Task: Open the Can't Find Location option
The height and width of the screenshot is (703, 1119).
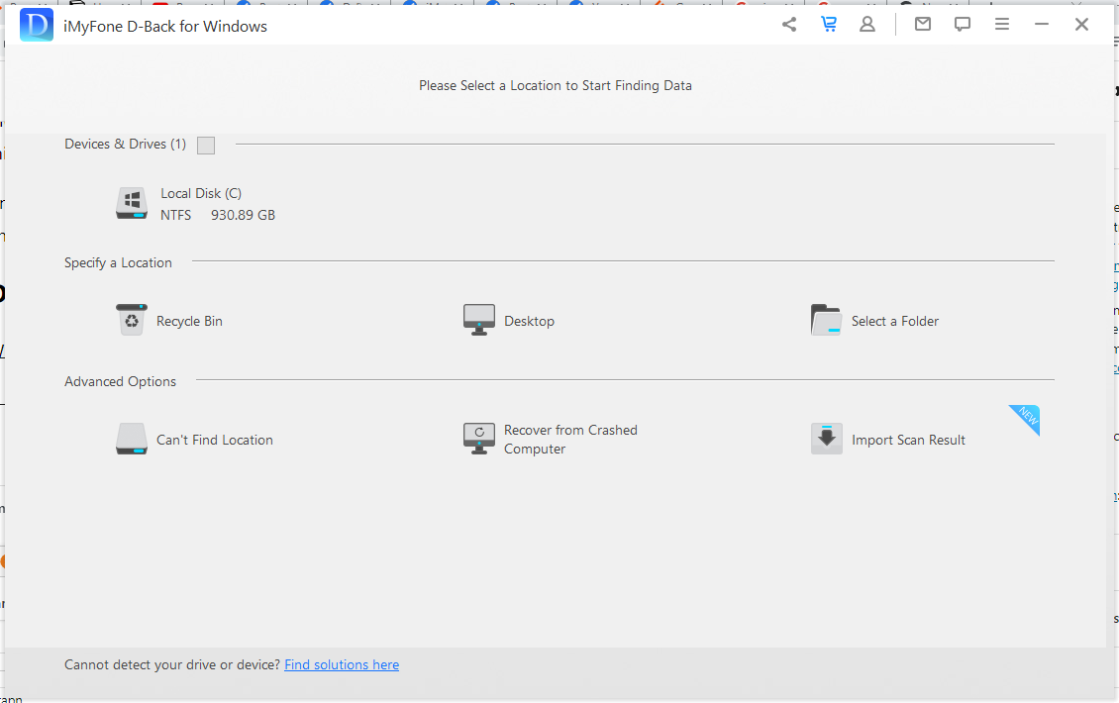Action: pos(215,440)
